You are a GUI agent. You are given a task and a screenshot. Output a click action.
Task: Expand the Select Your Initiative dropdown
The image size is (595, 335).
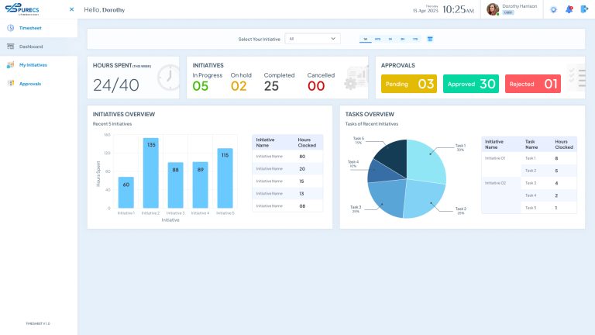[x=312, y=38]
